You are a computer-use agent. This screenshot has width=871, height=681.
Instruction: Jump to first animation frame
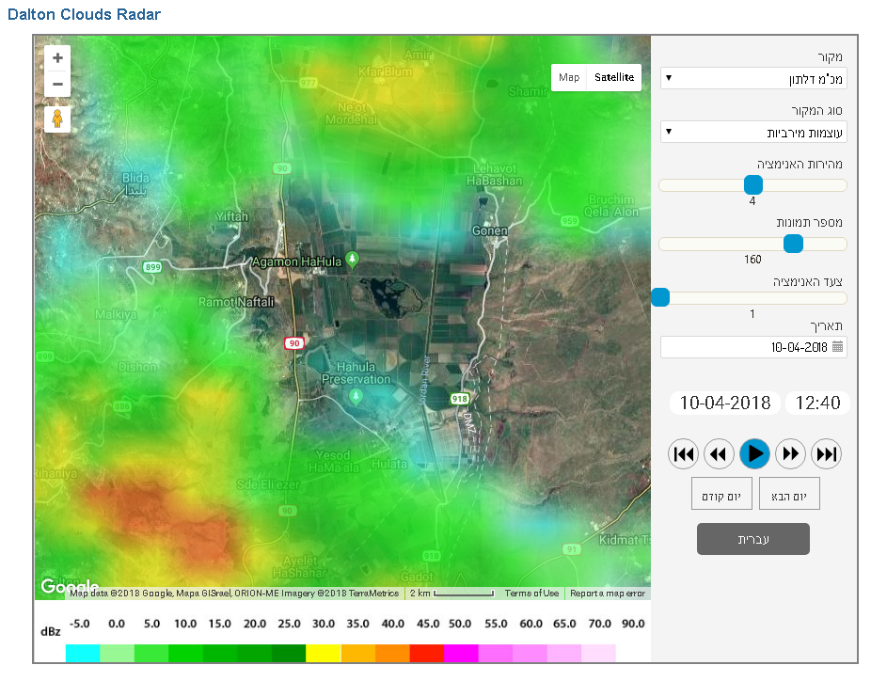(684, 454)
